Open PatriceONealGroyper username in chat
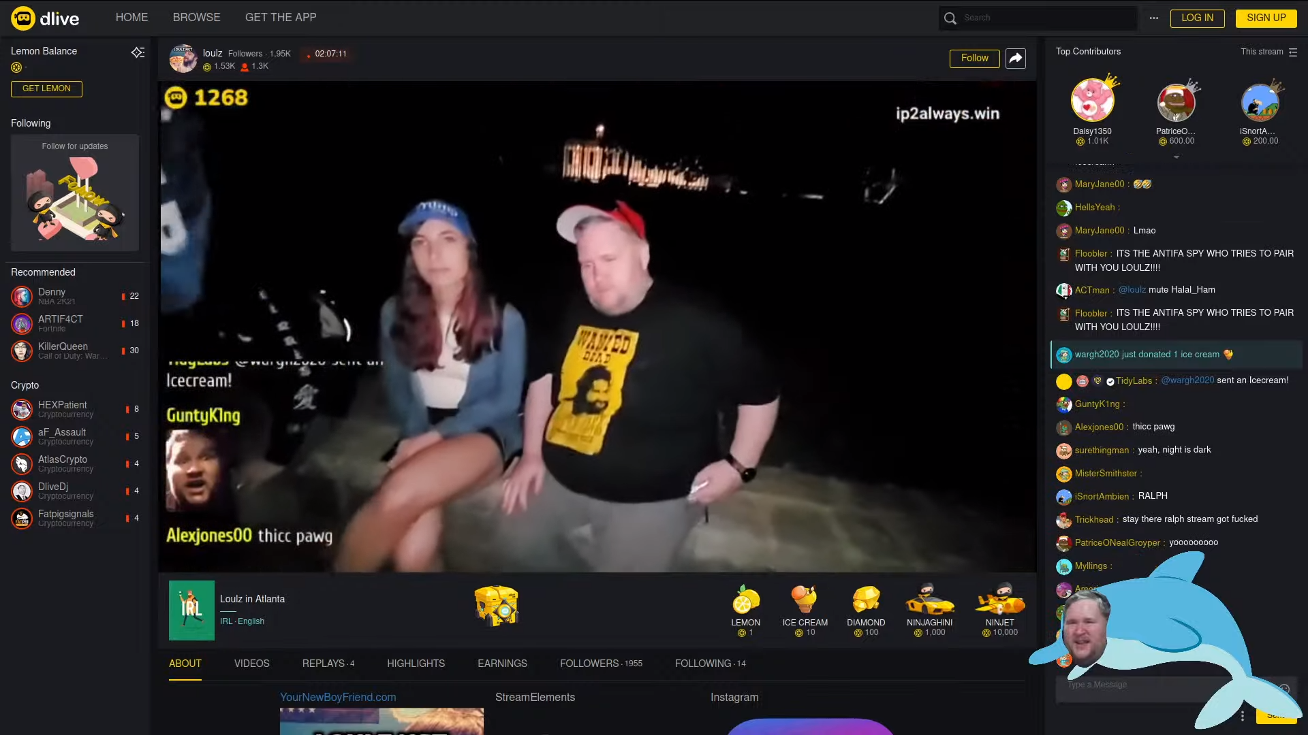The height and width of the screenshot is (735, 1308). [x=1117, y=543]
